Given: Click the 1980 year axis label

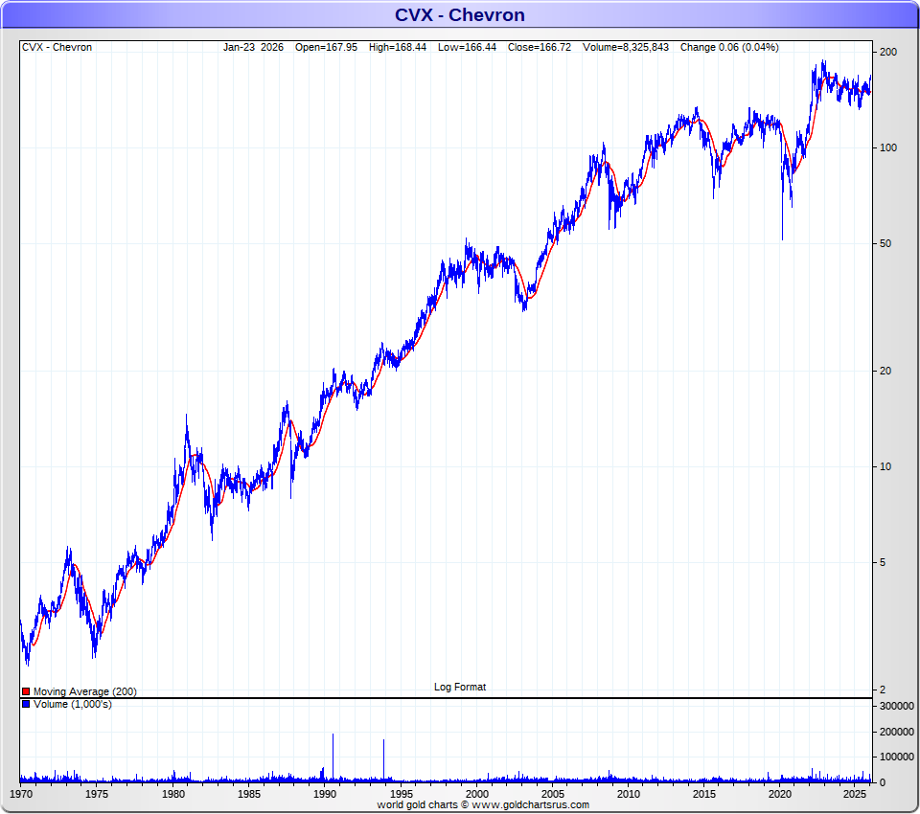Looking at the screenshot, I should 173,794.
